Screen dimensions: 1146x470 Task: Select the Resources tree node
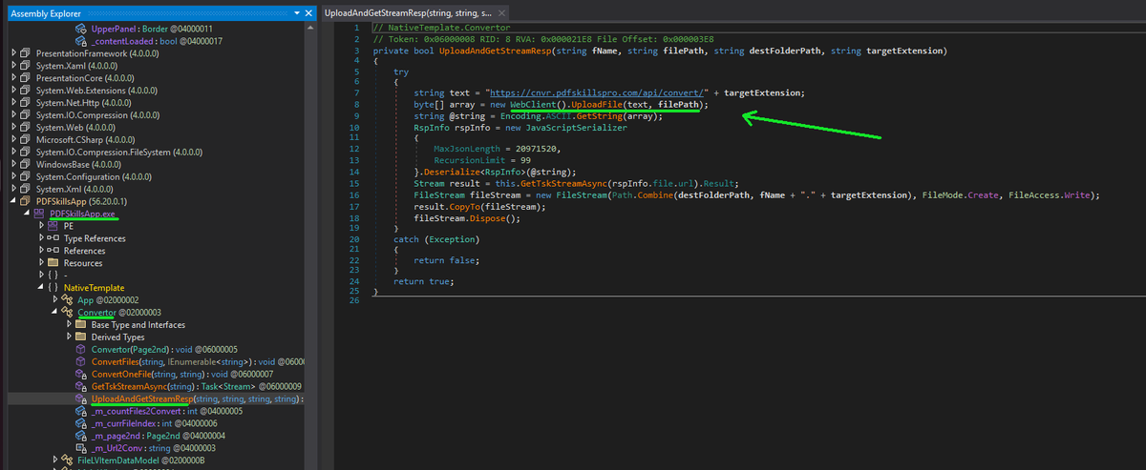tap(84, 263)
